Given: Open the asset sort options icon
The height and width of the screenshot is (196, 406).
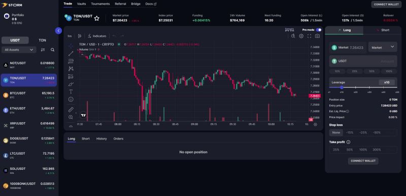Looking at the screenshot, I should pos(43,50).
